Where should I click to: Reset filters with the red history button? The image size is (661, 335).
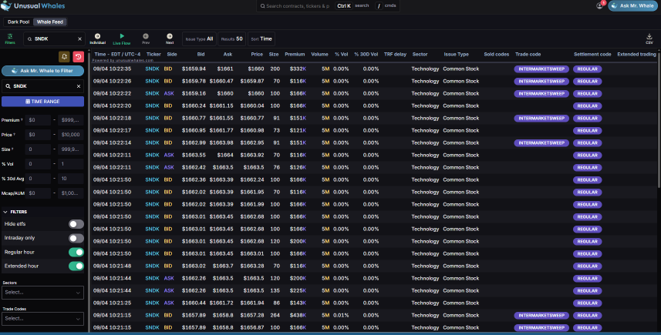79,56
